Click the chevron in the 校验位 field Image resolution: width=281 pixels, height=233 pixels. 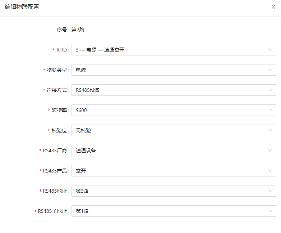[270, 130]
